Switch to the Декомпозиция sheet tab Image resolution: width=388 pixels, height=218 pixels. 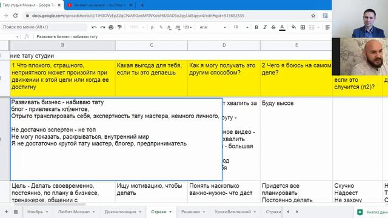[x=120, y=212]
